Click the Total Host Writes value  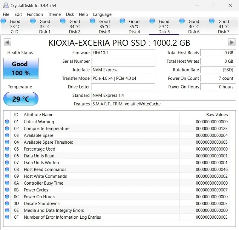[218, 61]
